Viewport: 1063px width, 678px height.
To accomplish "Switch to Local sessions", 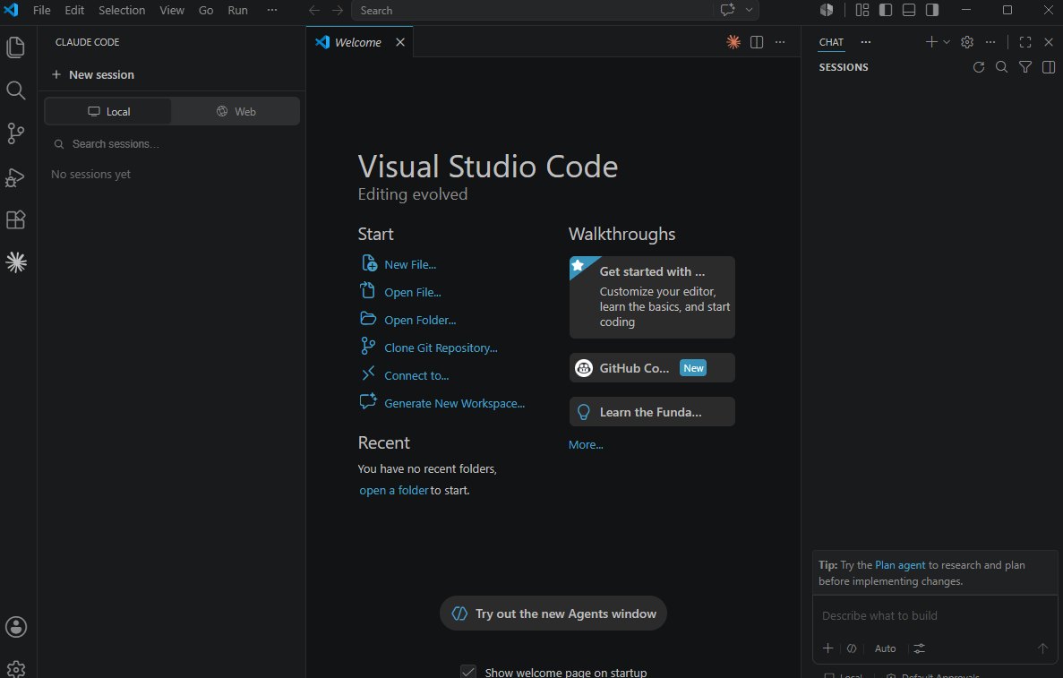I will [108, 111].
